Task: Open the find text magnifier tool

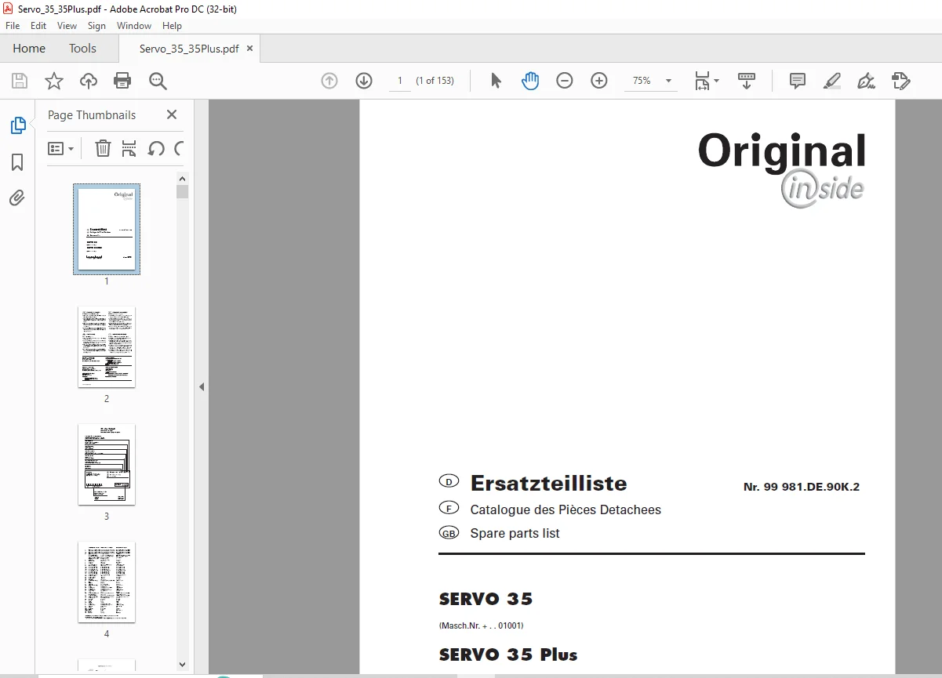Action: 158,81
